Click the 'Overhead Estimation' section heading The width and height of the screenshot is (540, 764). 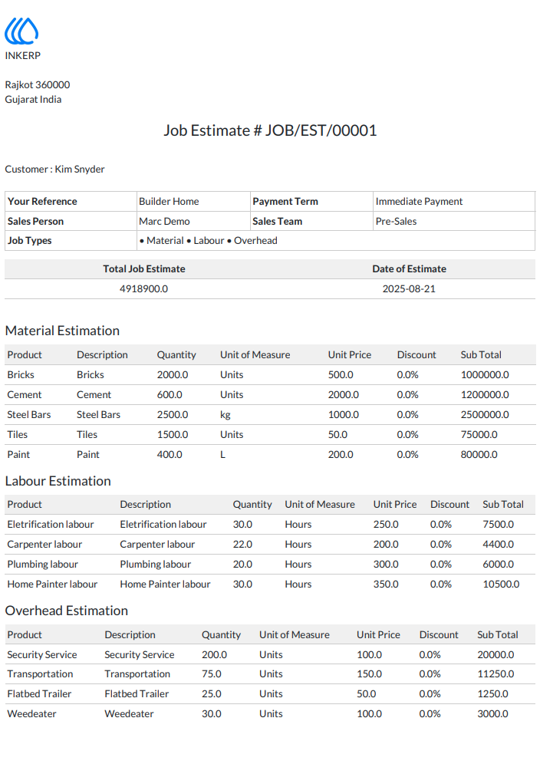67,611
